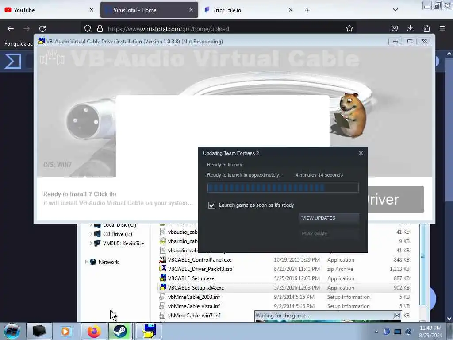This screenshot has height=340, width=453.
Task: Click the system tray volume icon
Action: [x=408, y=332]
